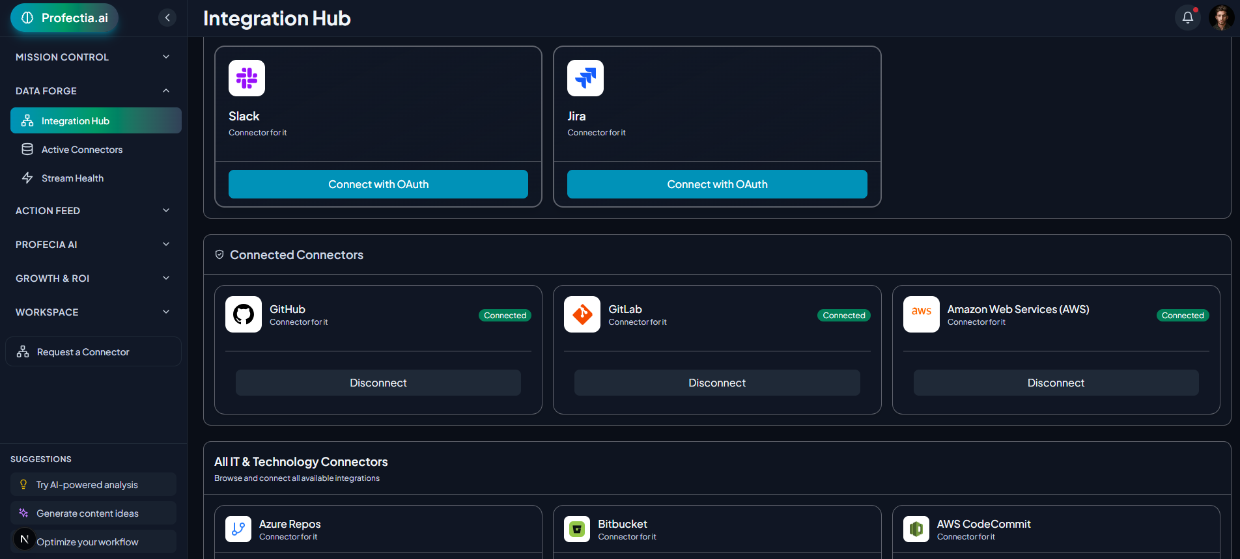The height and width of the screenshot is (559, 1240).
Task: Click the Slack logo icon
Action: (247, 78)
